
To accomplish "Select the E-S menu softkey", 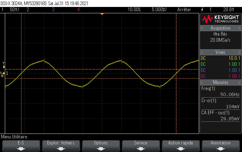I will [x=21, y=145].
